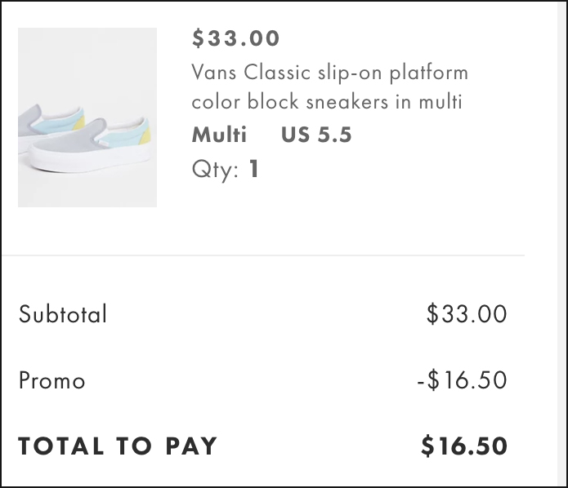Image resolution: width=568 pixels, height=488 pixels.
Task: Click the Subtotal label
Action: (x=63, y=314)
